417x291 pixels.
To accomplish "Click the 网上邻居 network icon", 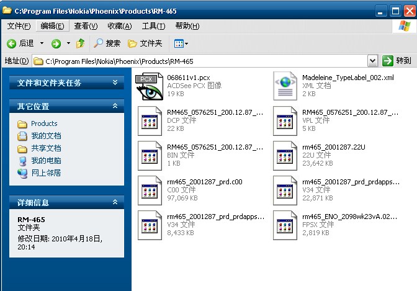I will (22, 174).
